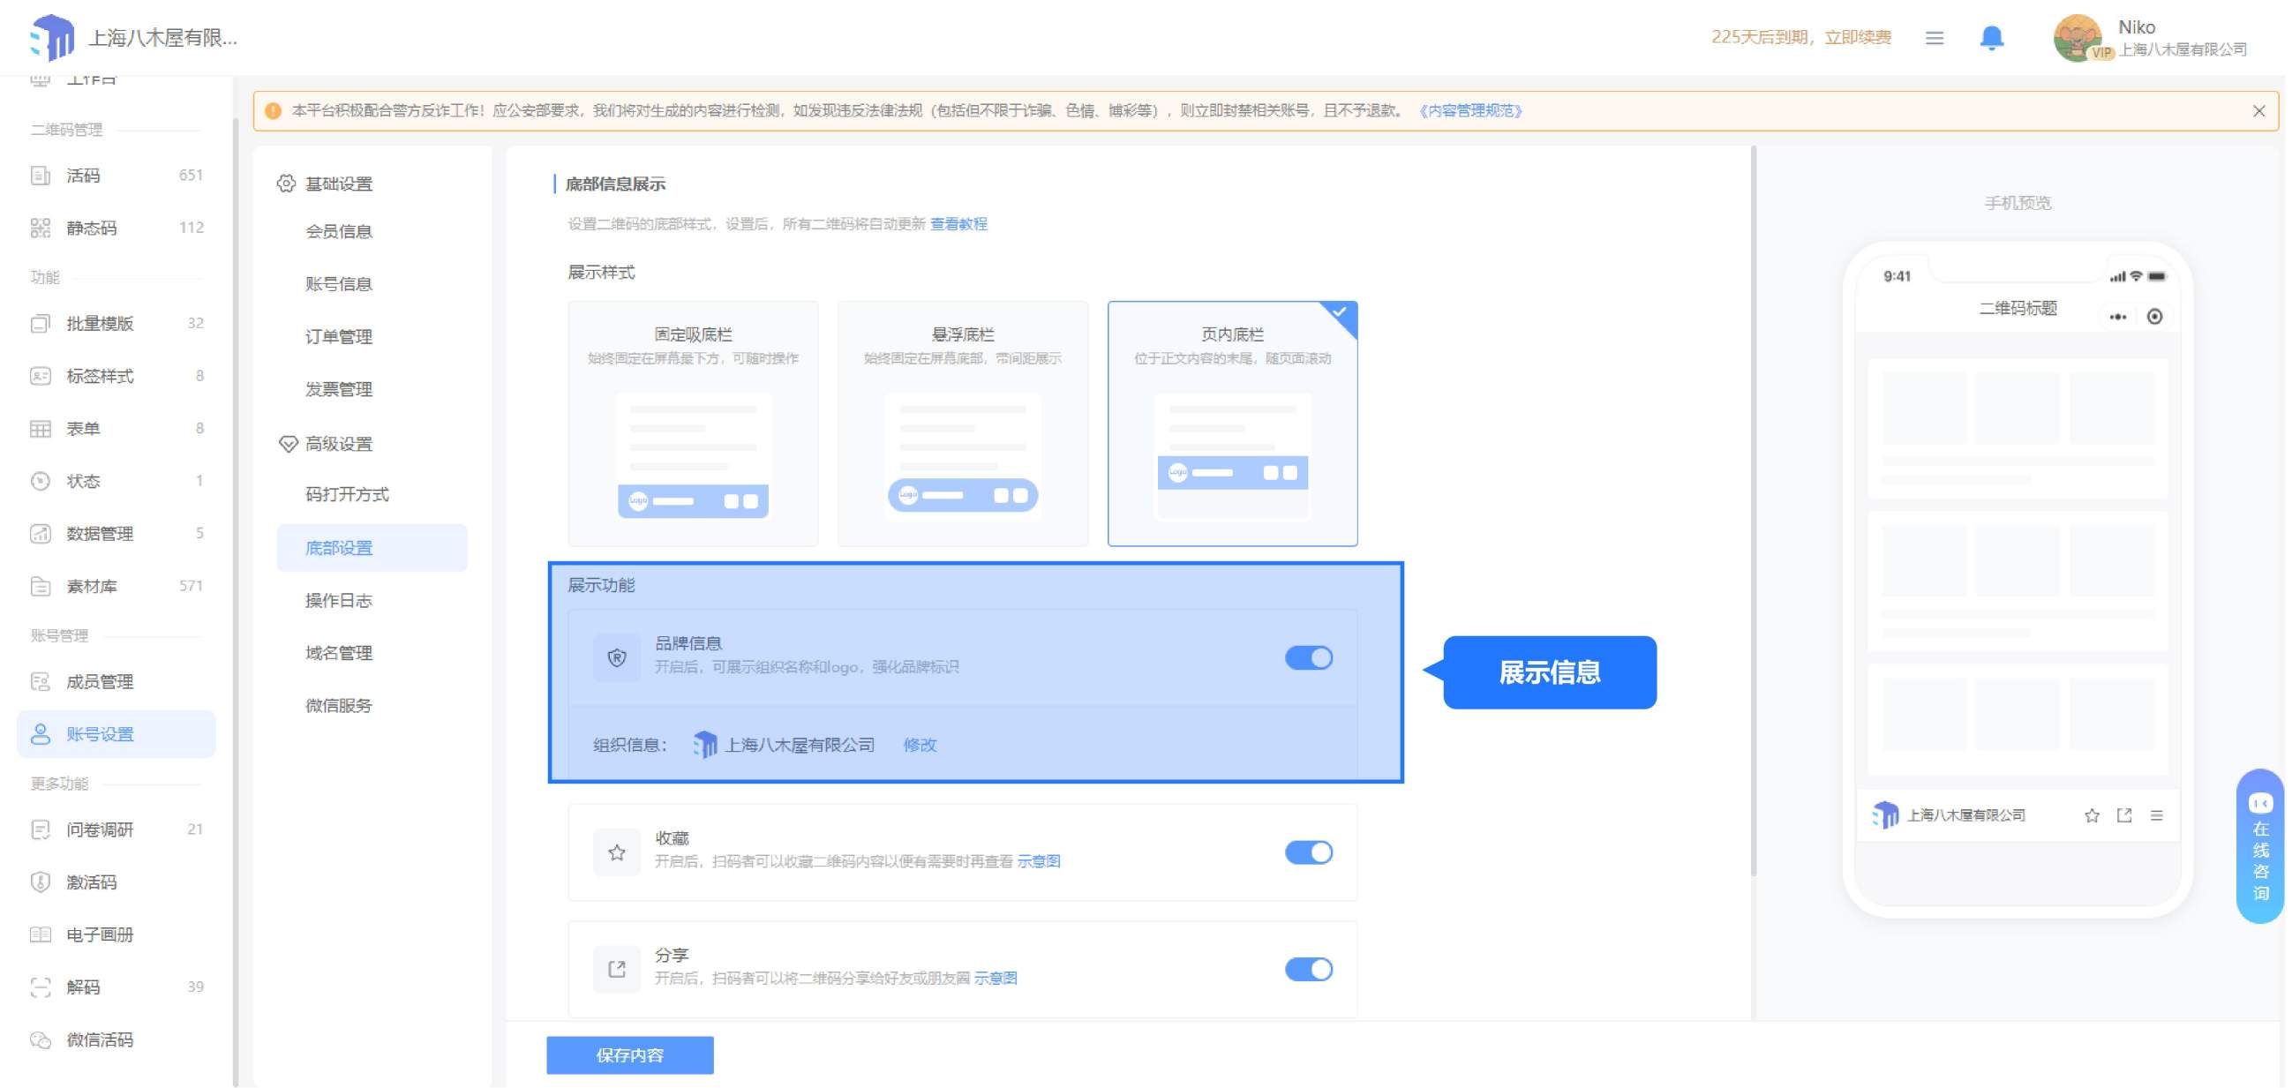Click the 品牌信息 shield icon
This screenshot has width=2292, height=1088.
click(617, 657)
